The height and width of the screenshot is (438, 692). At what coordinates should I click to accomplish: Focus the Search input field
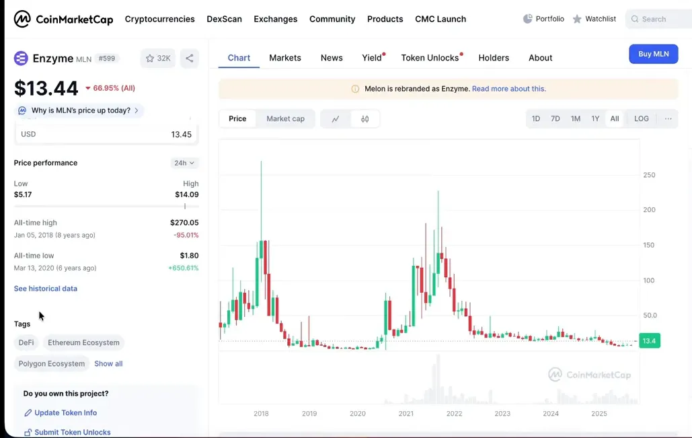659,19
